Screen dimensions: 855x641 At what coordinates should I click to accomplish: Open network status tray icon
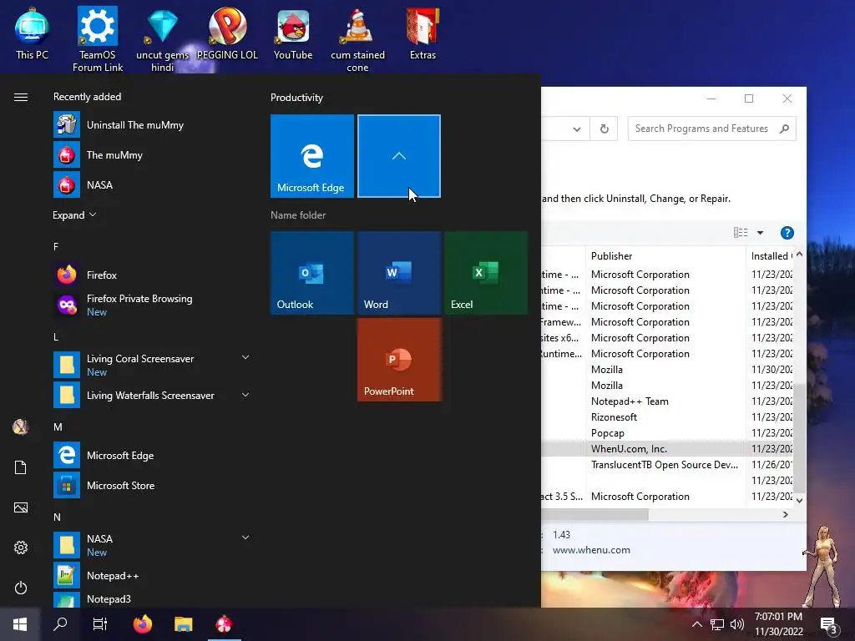tap(717, 624)
